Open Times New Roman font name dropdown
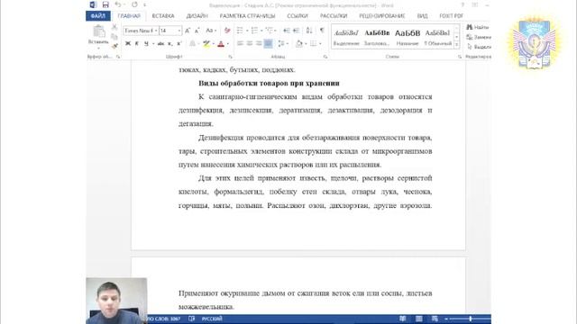The image size is (577, 324). click(x=156, y=31)
